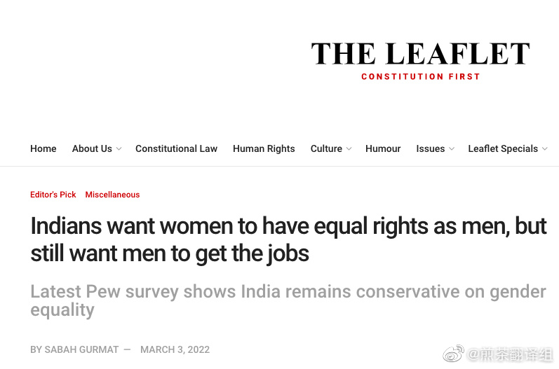Expand the Leaflet Specials dropdown chevron
This screenshot has width=559, height=369.
coord(545,148)
